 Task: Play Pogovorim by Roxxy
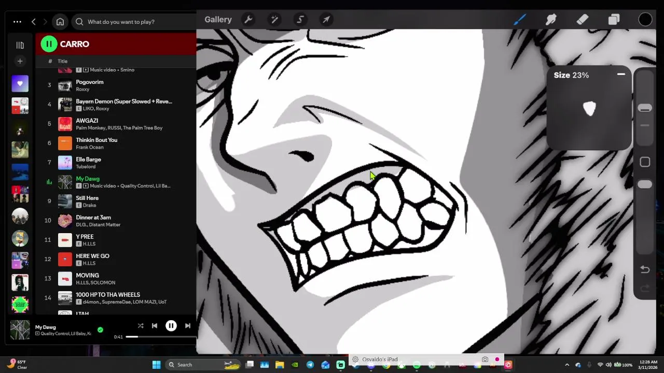[116, 85]
